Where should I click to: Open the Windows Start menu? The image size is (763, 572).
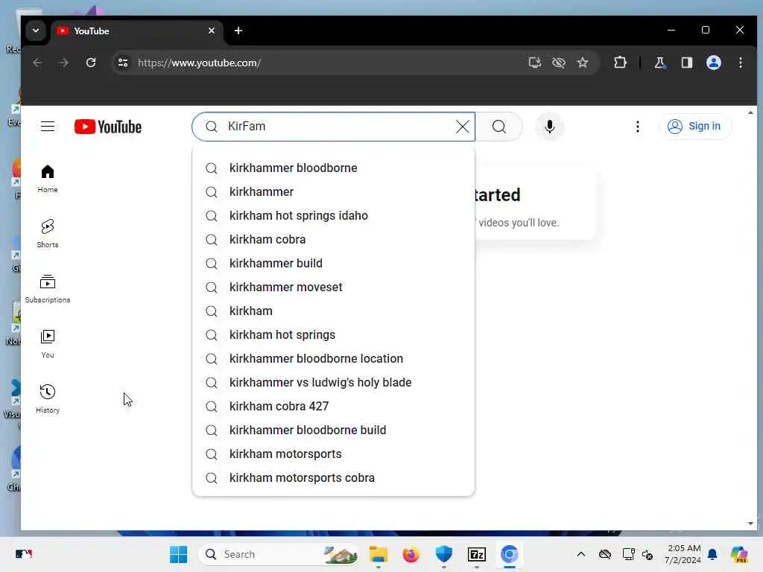click(179, 554)
